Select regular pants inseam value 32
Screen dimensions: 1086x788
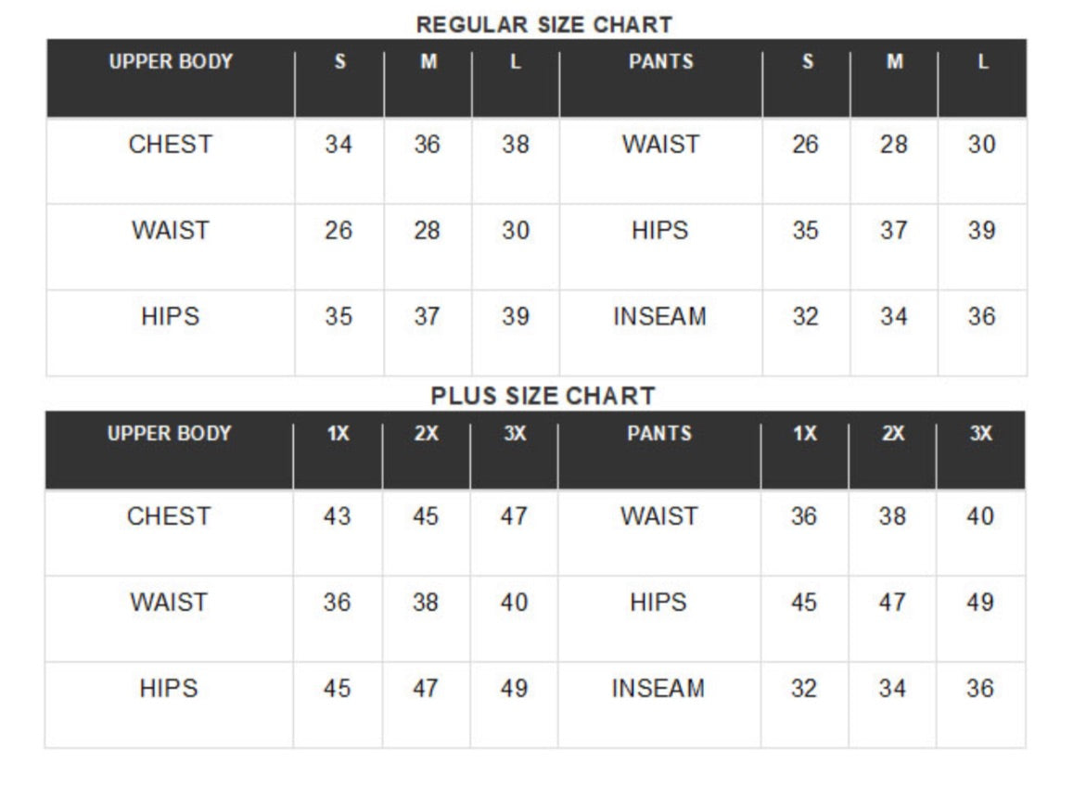pos(805,317)
